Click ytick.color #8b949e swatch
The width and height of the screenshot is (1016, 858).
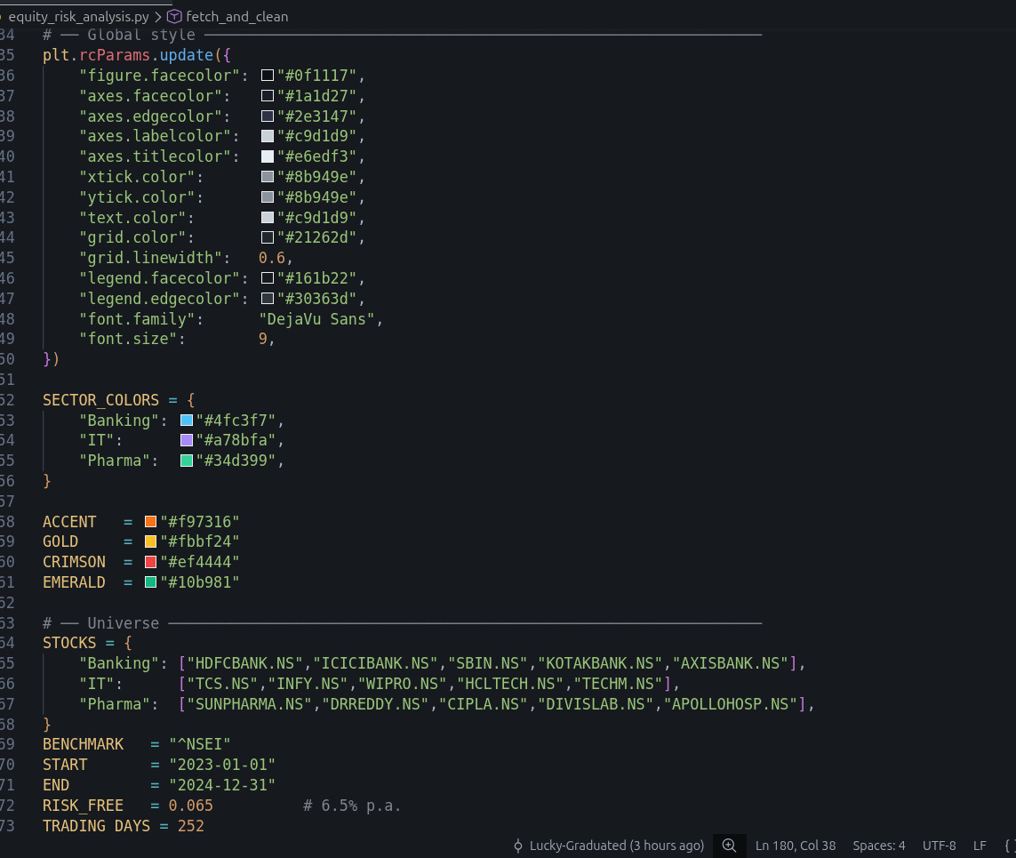point(267,197)
